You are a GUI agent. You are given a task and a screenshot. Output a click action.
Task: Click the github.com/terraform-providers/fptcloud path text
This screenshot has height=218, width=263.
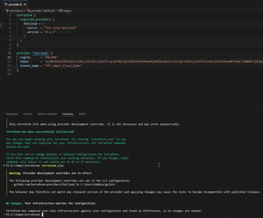pos(44,184)
